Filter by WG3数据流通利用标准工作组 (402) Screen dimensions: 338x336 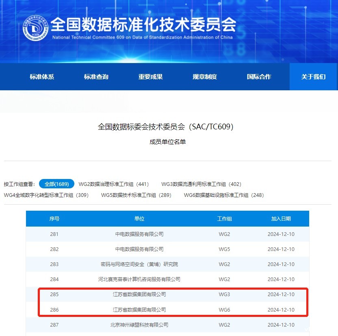pyautogui.click(x=201, y=184)
